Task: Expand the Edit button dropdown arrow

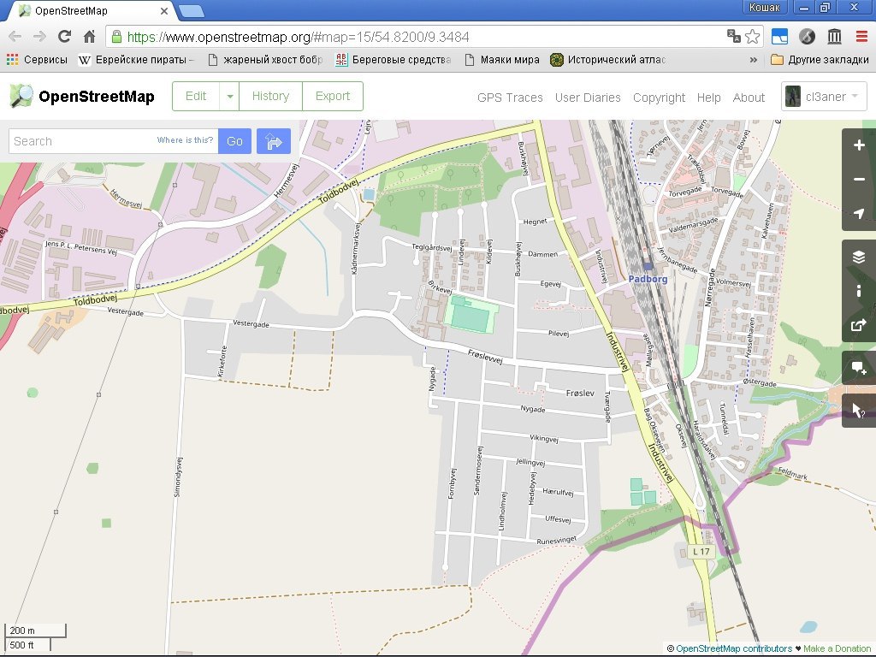Action: point(229,97)
